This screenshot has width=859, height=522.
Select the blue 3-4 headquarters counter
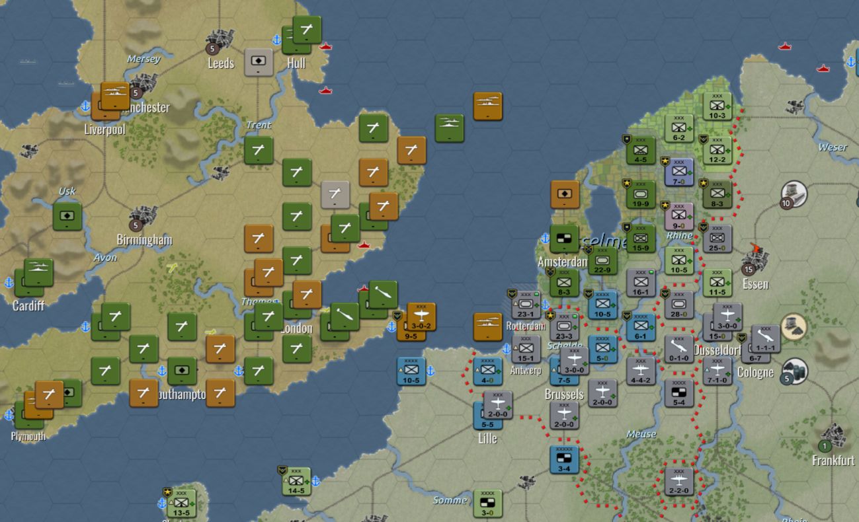tap(564, 459)
